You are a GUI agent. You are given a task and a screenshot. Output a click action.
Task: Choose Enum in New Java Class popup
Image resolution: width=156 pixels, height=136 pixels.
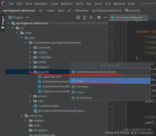point(110,92)
